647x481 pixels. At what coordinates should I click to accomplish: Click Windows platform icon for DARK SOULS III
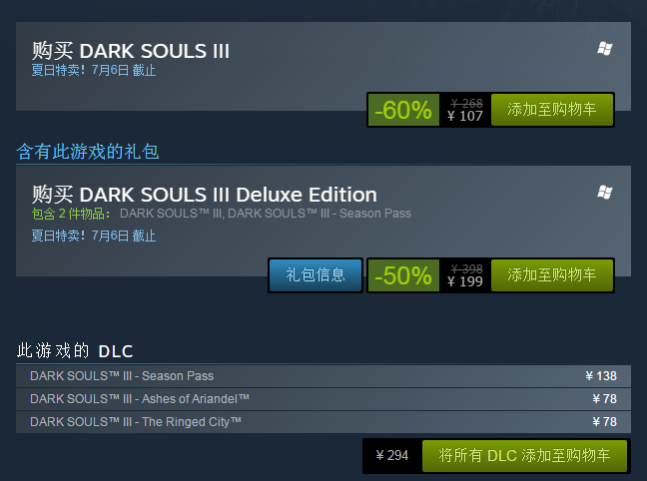click(x=604, y=49)
